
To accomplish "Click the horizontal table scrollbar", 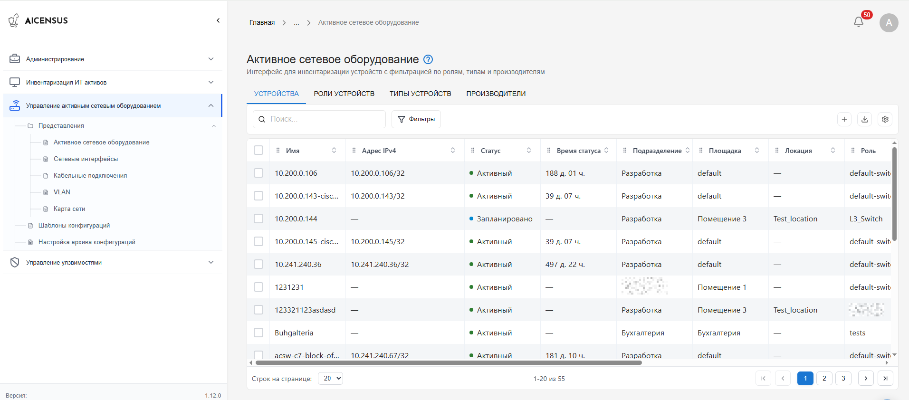I will 449,362.
